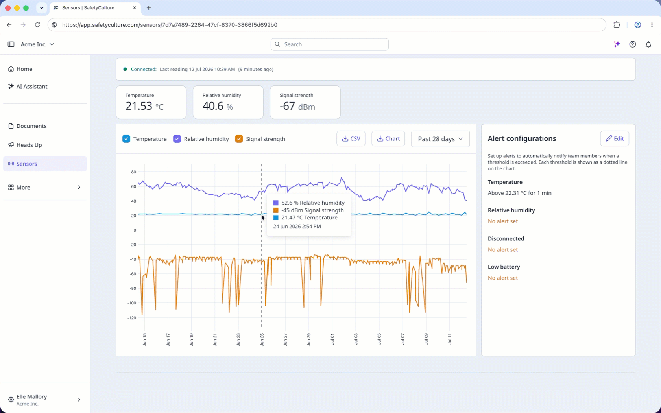Uncheck the Relative humidity series checkbox
This screenshot has height=413, width=661.
(177, 139)
